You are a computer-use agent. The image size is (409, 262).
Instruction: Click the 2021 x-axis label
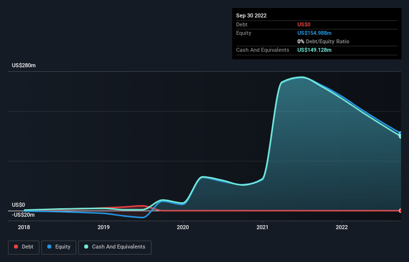263,227
